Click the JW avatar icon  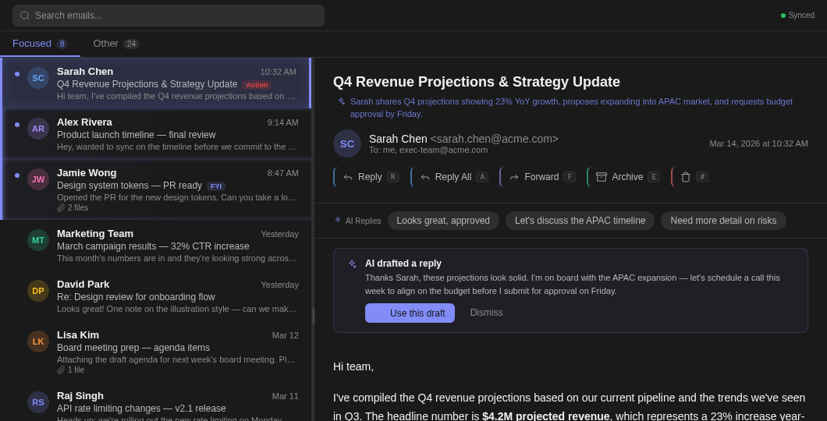[x=38, y=179]
